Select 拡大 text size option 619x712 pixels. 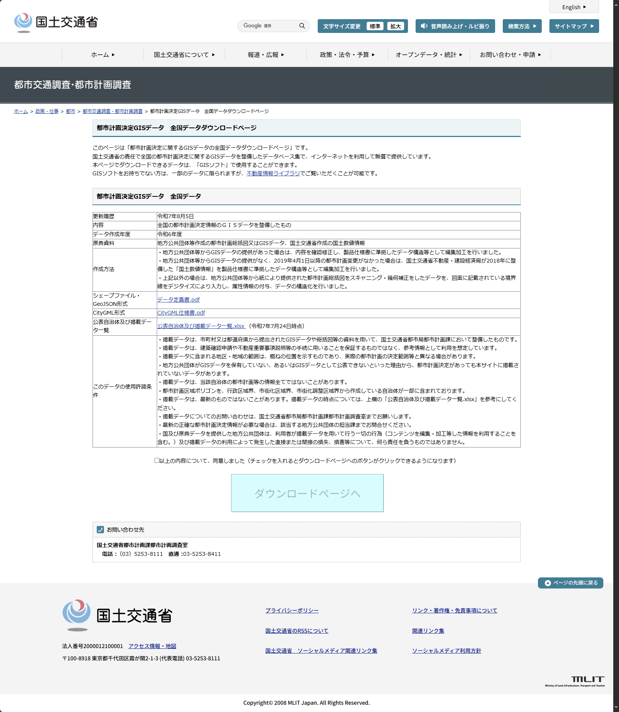click(x=395, y=26)
